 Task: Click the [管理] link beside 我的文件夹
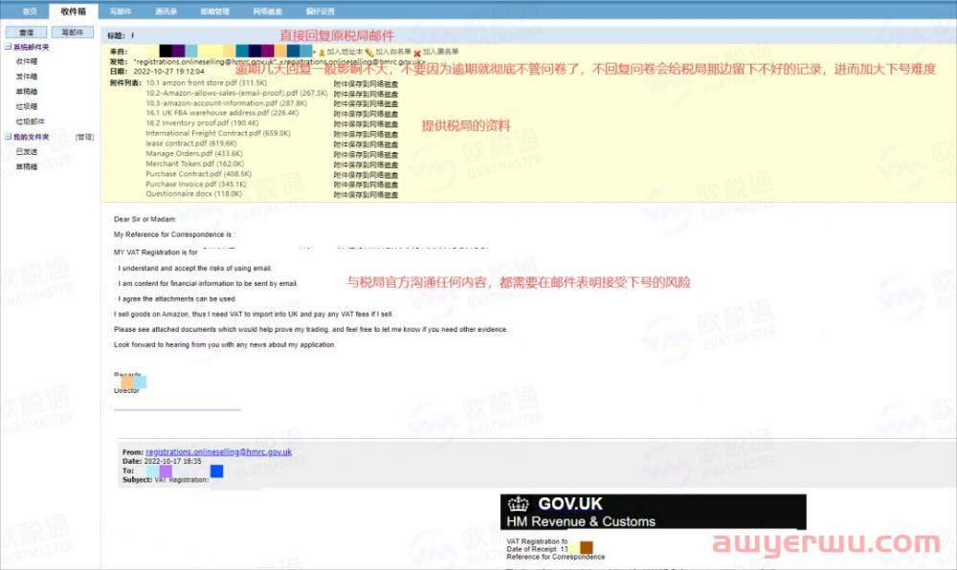84,137
